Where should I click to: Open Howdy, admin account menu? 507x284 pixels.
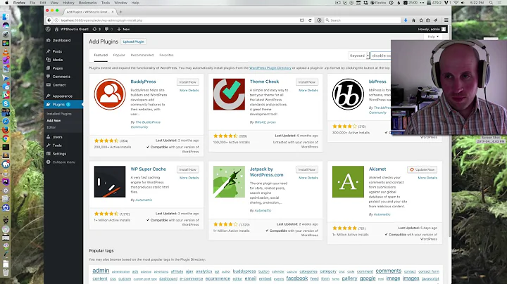point(432,29)
